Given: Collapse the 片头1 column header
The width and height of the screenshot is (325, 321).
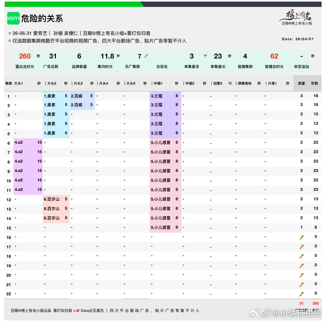Looking at the screenshot, I should click(x=19, y=83).
